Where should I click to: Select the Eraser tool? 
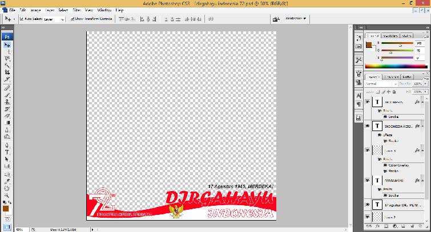coord(7,116)
